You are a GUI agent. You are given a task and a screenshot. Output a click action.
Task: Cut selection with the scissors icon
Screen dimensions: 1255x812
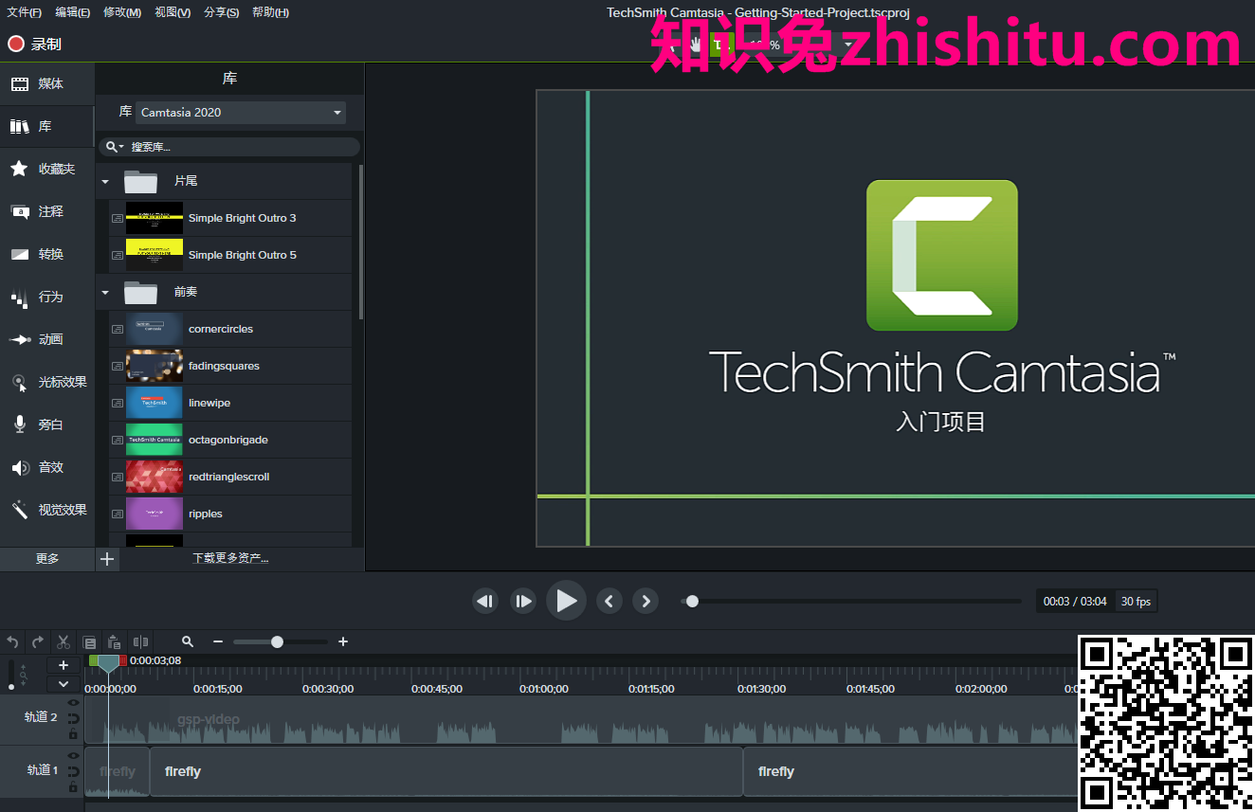click(64, 641)
